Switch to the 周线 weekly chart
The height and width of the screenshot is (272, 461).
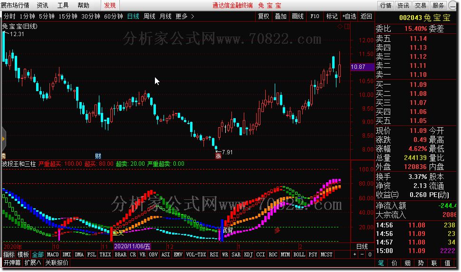tap(149, 17)
